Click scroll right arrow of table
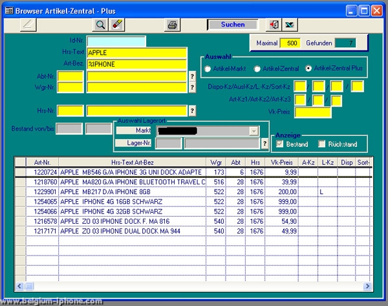Viewport: 388px width, 306px height. click(368, 286)
